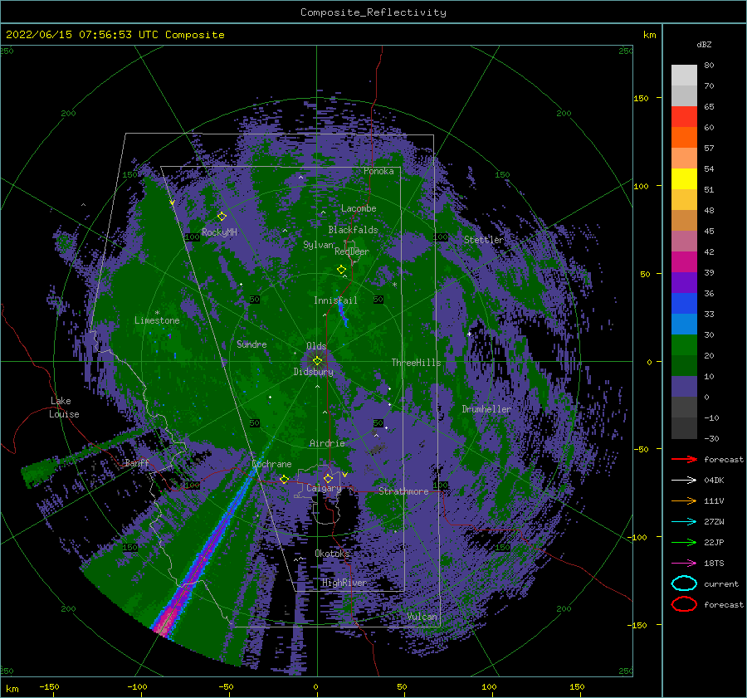The image size is (747, 698).
Task: Select the magenta 42 dBZ color swatch
Action: (684, 262)
